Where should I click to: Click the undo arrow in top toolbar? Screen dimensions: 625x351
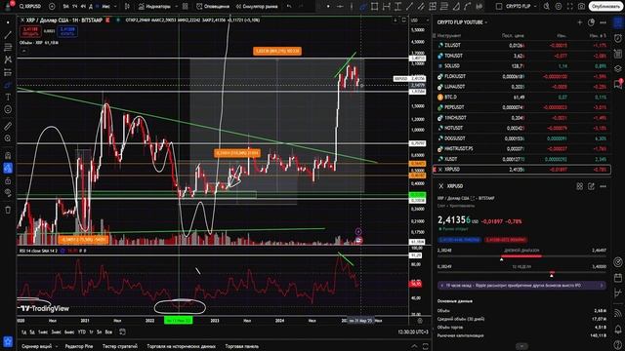(x=289, y=7)
